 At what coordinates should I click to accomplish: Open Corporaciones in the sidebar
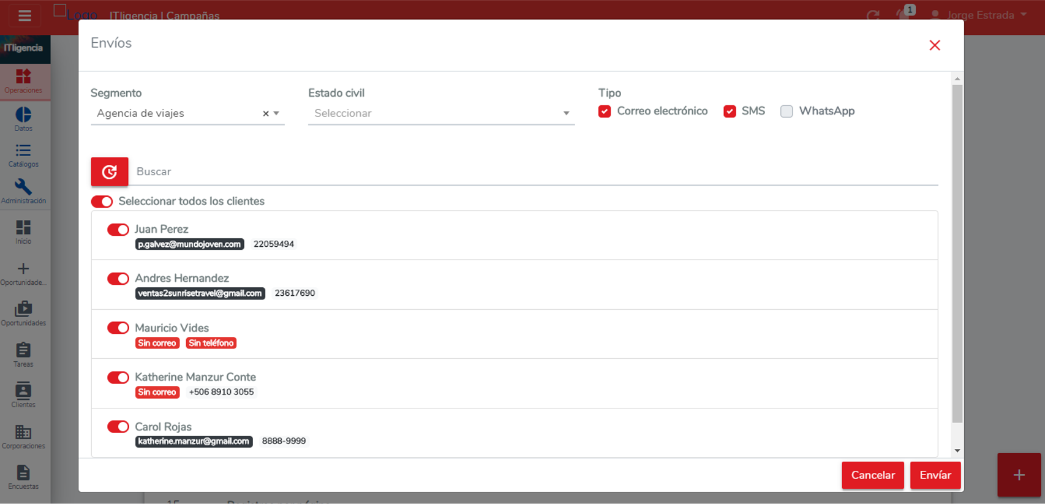(x=23, y=437)
